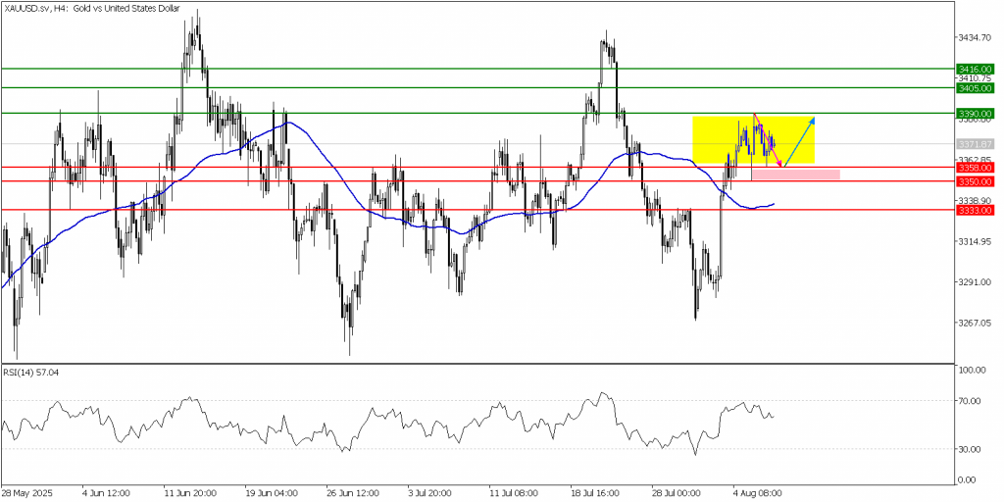
Task: Select the green 3390.00 resistance label
Action: pos(978,114)
